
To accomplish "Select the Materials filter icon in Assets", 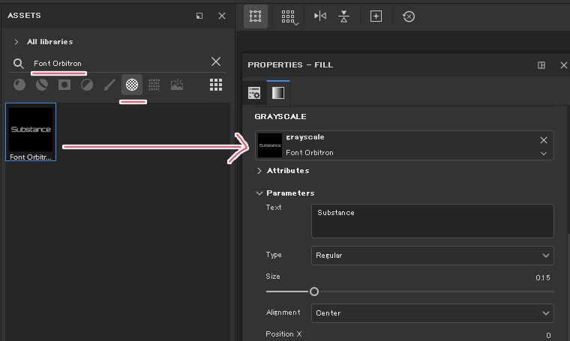I will click(x=19, y=85).
